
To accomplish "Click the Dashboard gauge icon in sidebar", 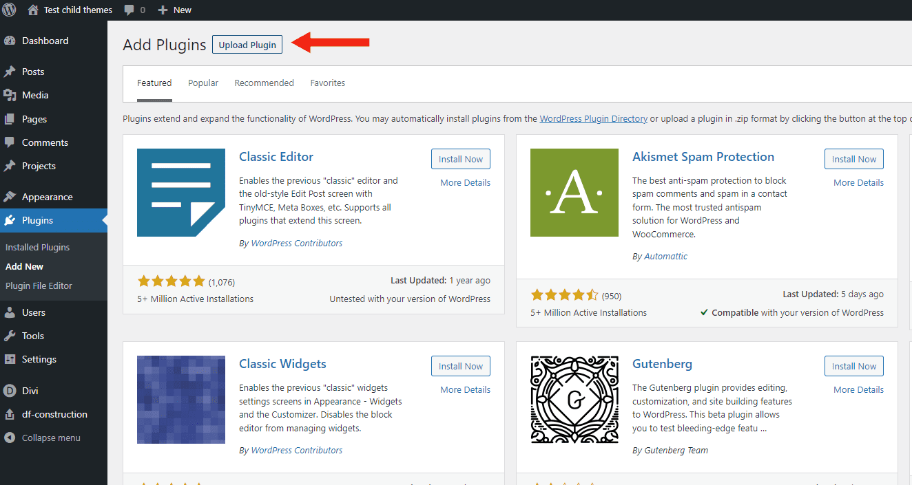I will [x=10, y=41].
